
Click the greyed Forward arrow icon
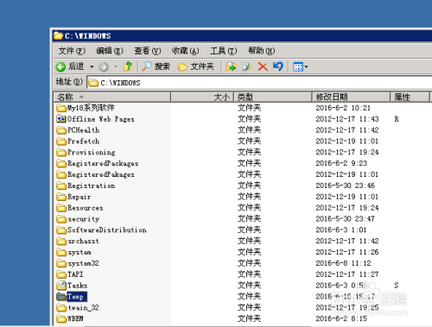pyautogui.click(x=104, y=67)
